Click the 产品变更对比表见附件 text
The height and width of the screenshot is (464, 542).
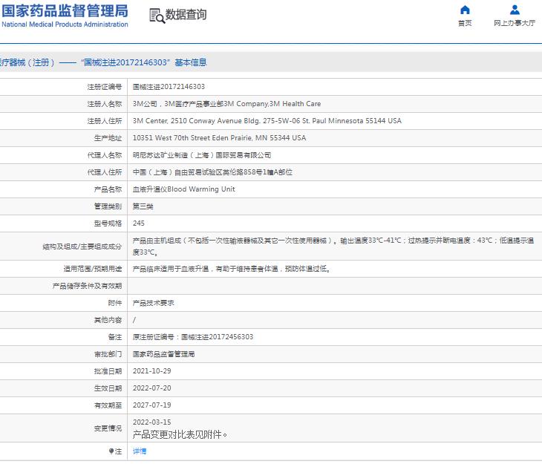180,434
